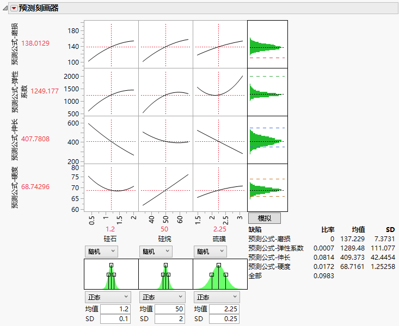Click the 均值 field showing 2.25
This screenshot has width=399, height=326.
click(x=224, y=309)
